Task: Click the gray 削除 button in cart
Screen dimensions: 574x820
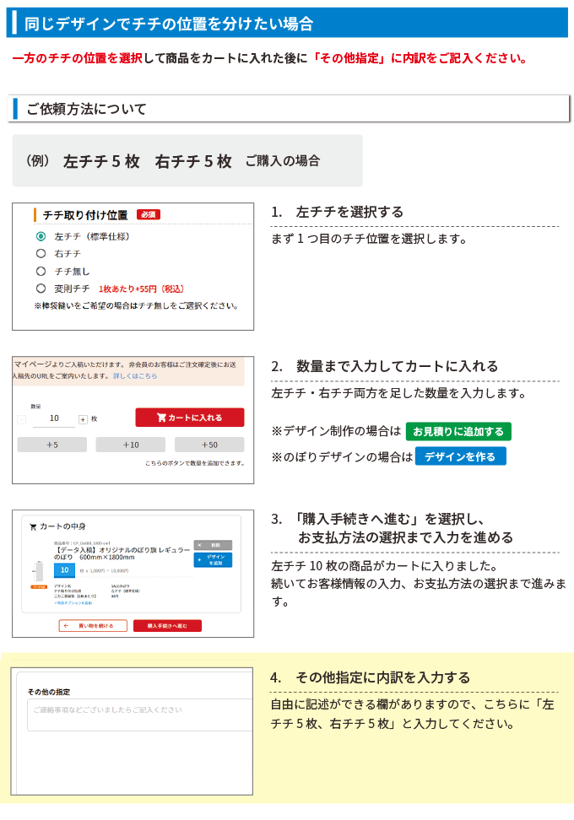Action: 212,545
